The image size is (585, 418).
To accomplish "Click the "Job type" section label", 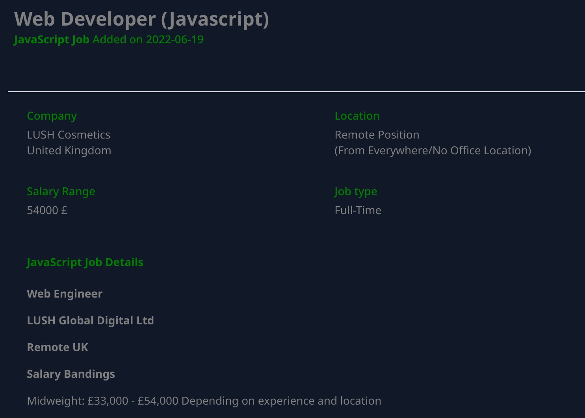I will click(356, 192).
